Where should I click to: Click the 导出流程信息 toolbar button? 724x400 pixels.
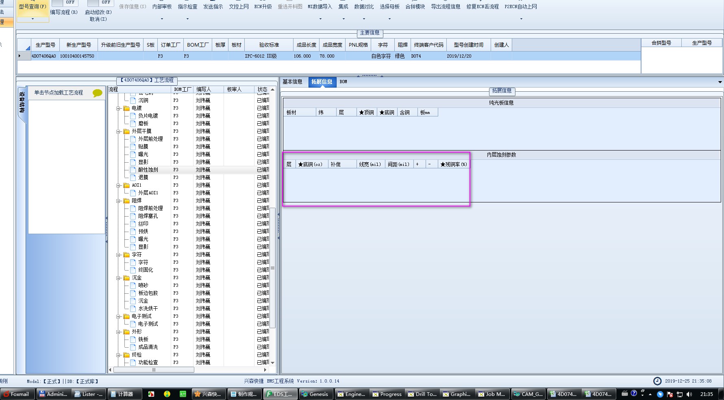446,7
